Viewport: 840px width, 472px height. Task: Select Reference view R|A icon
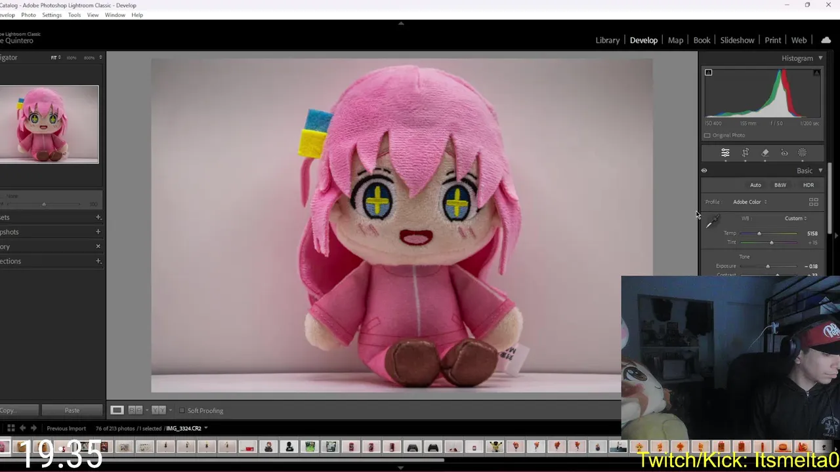click(x=135, y=410)
